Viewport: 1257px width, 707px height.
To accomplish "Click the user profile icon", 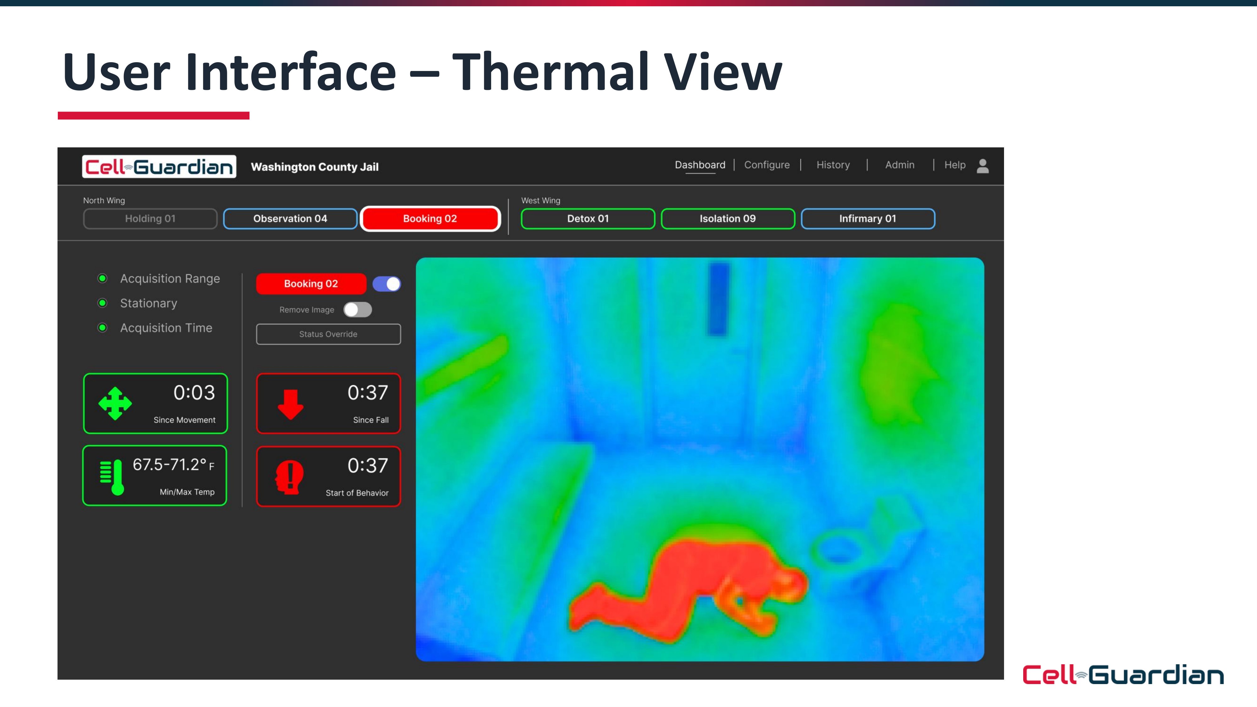I will 982,166.
